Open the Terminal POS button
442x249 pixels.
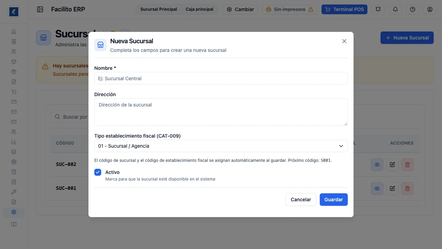point(344,9)
